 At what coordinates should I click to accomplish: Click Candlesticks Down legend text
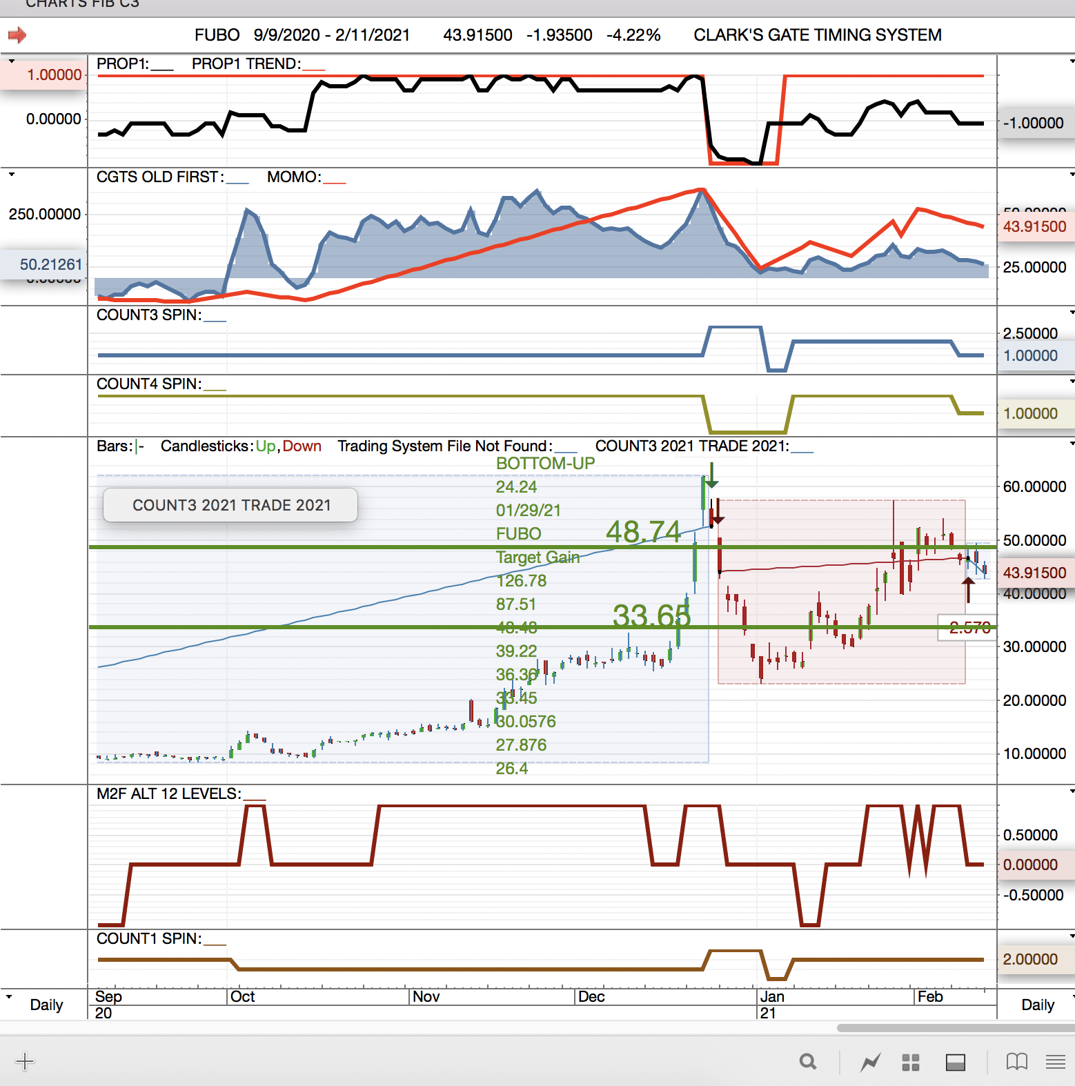(302, 446)
